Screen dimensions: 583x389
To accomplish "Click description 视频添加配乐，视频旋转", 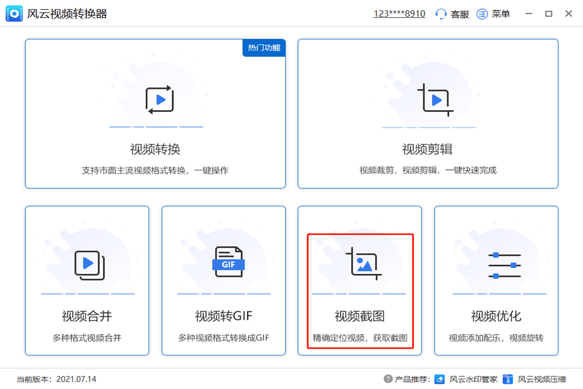I will [496, 338].
